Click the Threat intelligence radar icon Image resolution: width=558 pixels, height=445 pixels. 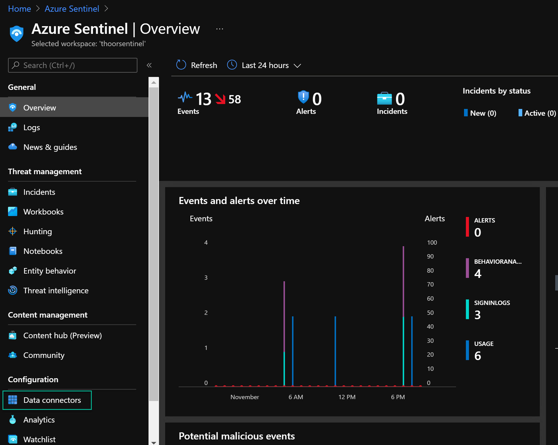(x=13, y=290)
